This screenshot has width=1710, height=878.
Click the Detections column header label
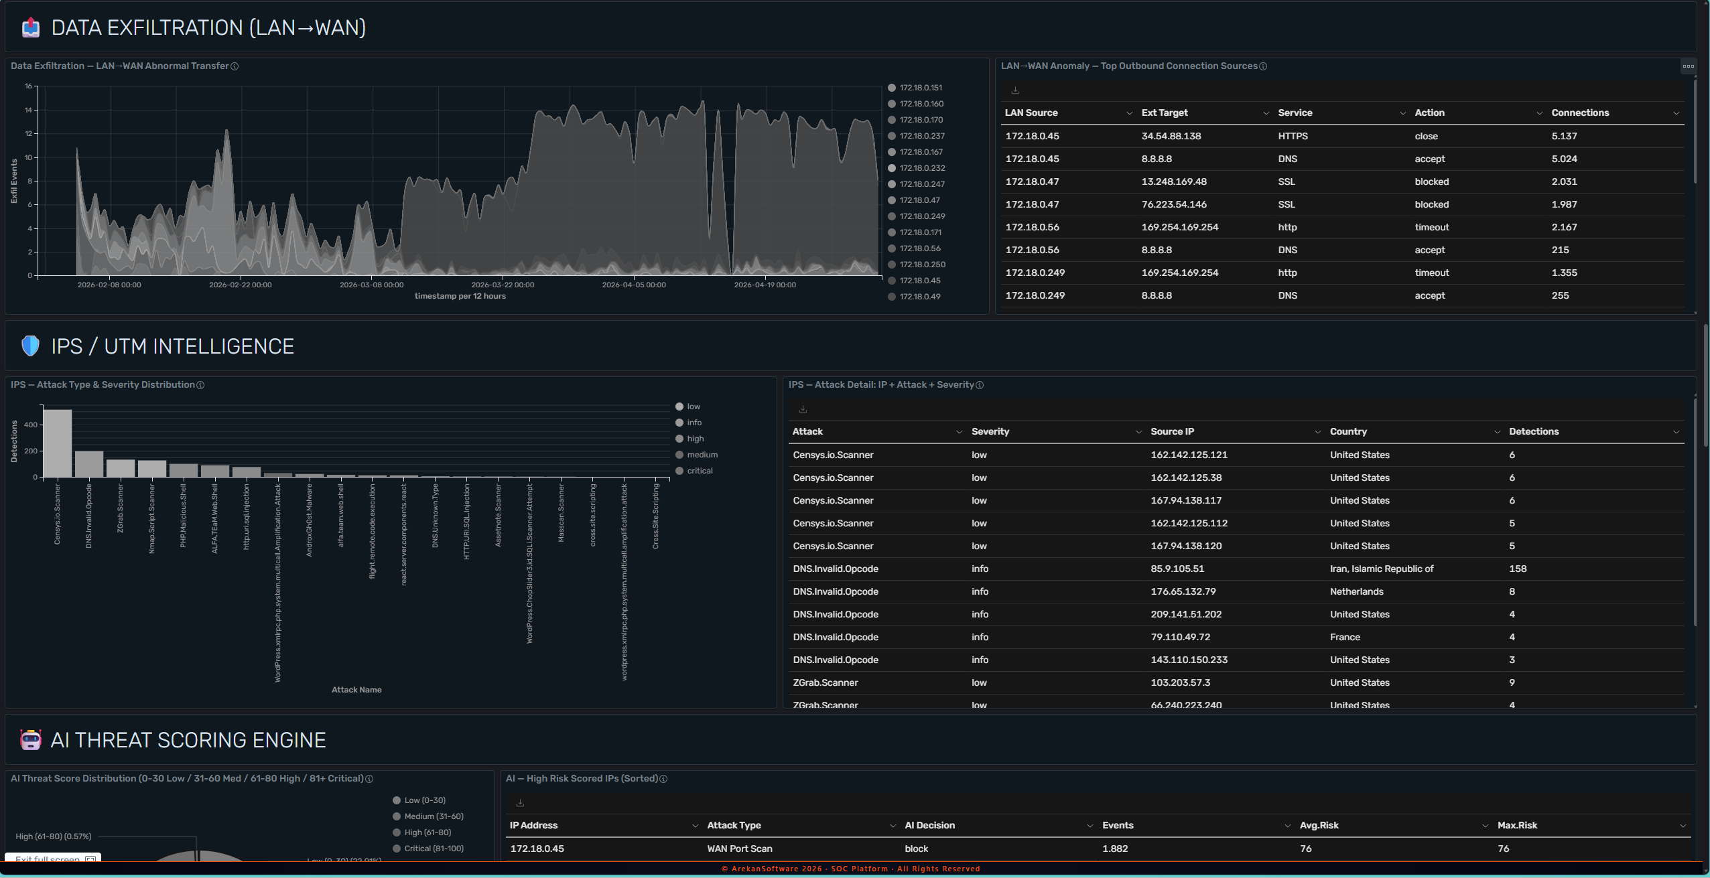(1534, 432)
